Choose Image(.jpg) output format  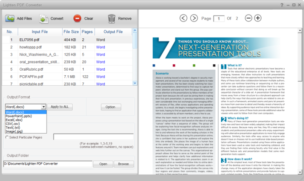[x=26, y=131]
